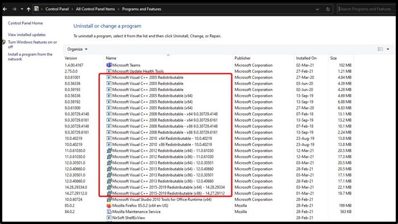Click icon of Visual C++ 2012 (x64) 11.0.61030

109,151
